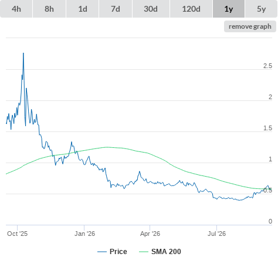Click the Apr '26 axis label
This screenshot has width=278, height=267.
[x=150, y=234]
